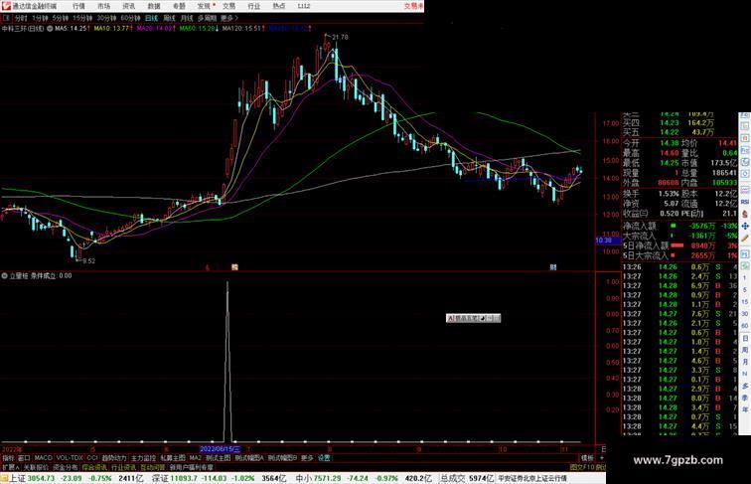Screen dimensions: 751x484
Task: Expand 更多 period options
Action: (x=228, y=18)
